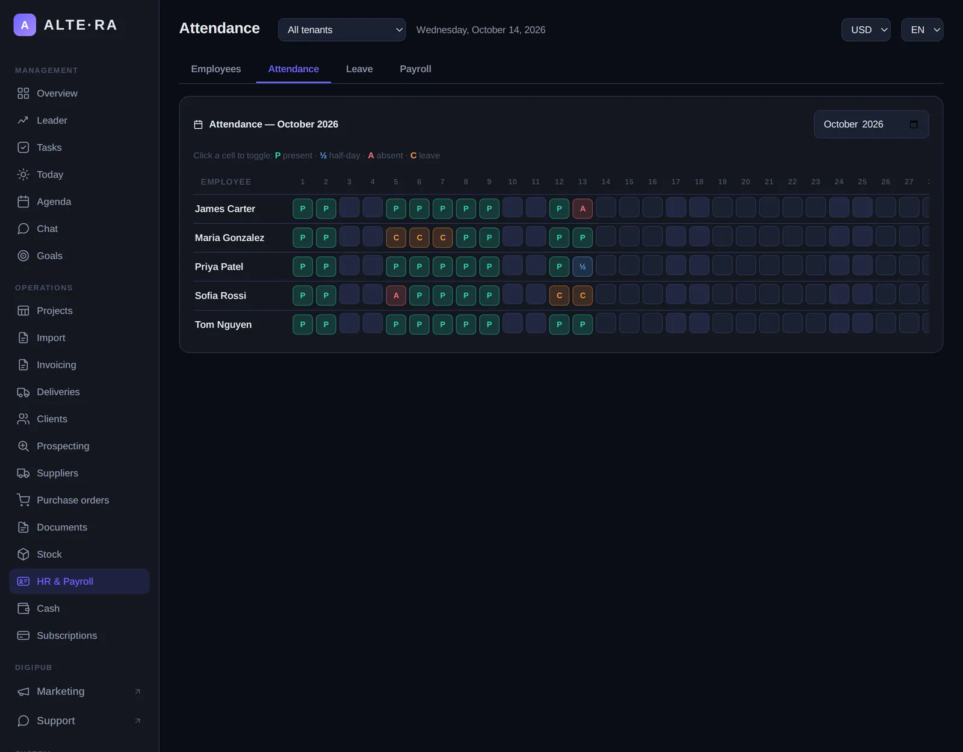
Task: Toggle Priya Patel's day 13 half-day cell
Action: coord(583,267)
